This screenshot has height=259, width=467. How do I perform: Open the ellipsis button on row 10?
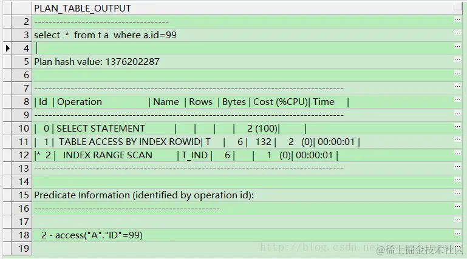[458, 127]
